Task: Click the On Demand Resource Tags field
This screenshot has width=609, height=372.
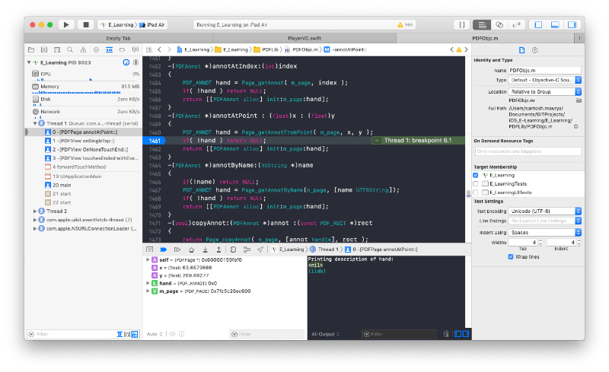Action: pos(528,151)
